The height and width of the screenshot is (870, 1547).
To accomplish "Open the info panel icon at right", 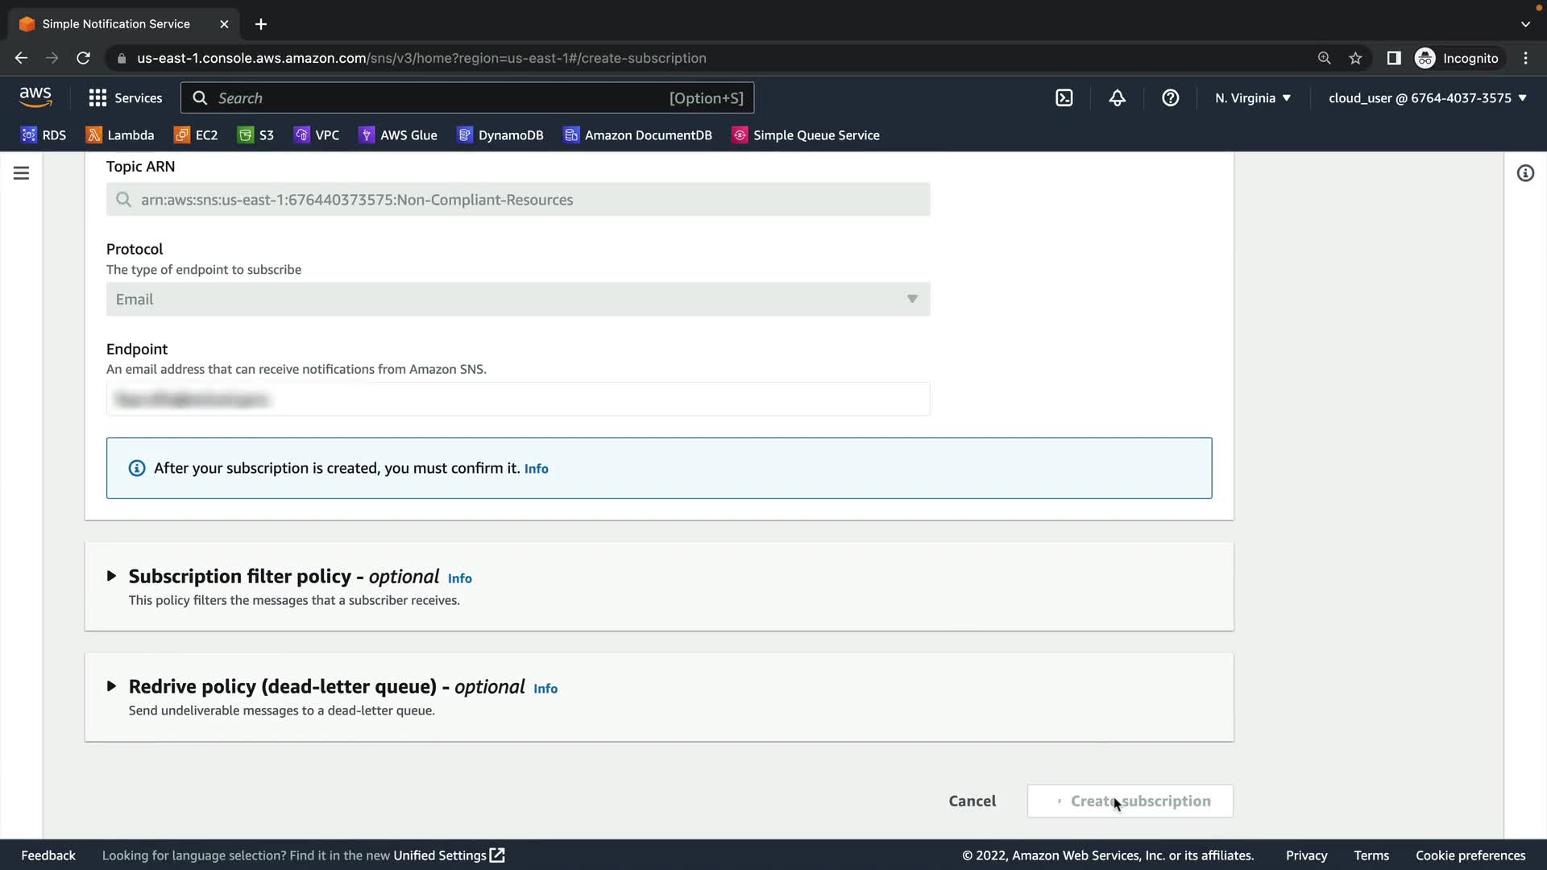I will [x=1524, y=173].
